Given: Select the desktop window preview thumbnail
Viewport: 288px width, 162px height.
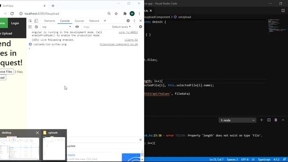Looking at the screenshot, I should (x=19, y=148).
